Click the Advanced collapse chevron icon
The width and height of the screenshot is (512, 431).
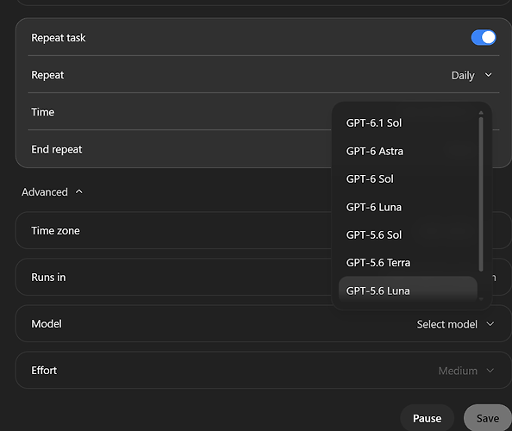79,191
